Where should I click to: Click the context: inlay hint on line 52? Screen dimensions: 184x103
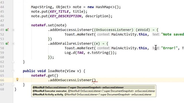(103, 34)
